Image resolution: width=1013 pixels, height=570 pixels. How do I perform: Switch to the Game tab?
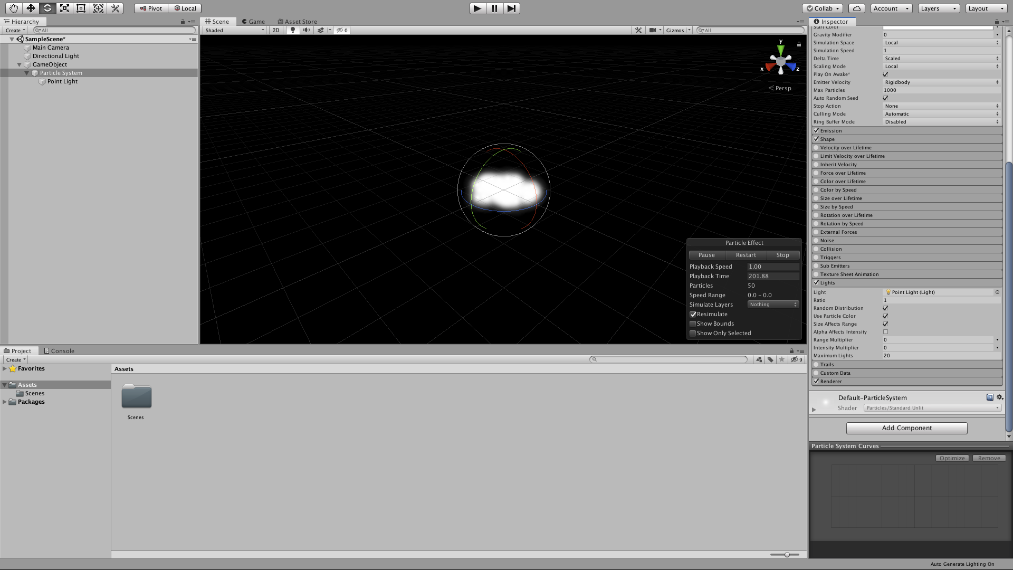coord(253,22)
